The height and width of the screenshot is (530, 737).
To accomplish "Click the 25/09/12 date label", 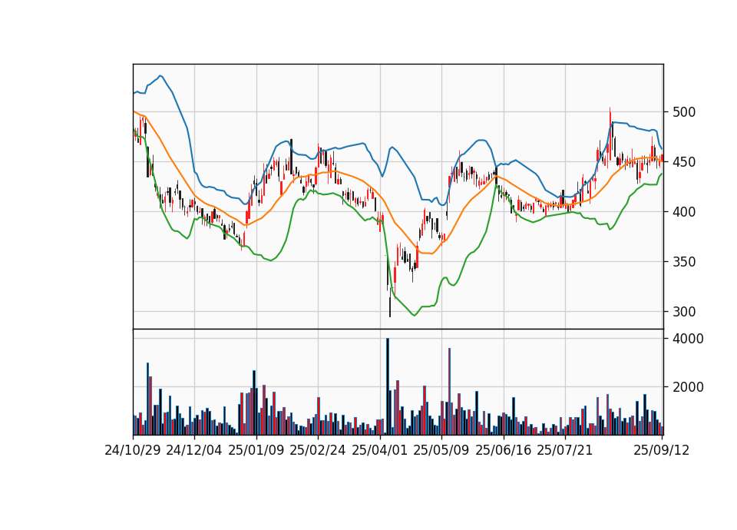I will 662,450.
